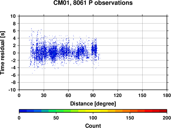Screen dimensions: 171x128
Task: Click the 60 tick label on distance axis
Action: [x=68, y=95]
